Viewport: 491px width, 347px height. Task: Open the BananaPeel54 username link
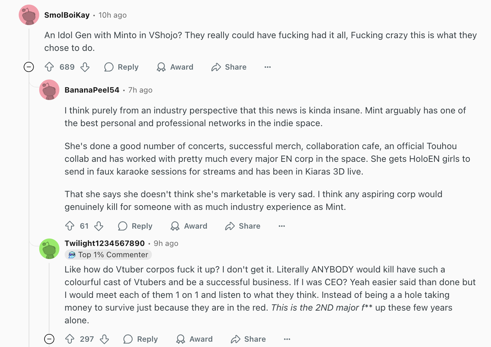tap(92, 90)
